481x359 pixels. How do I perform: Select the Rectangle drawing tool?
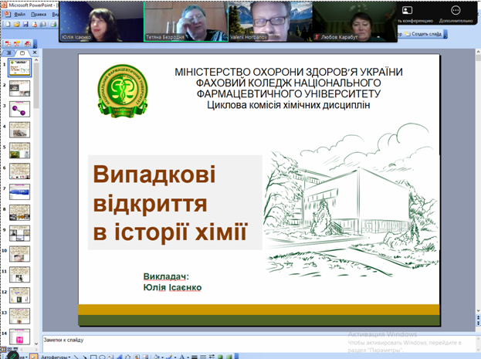[x=93, y=357]
